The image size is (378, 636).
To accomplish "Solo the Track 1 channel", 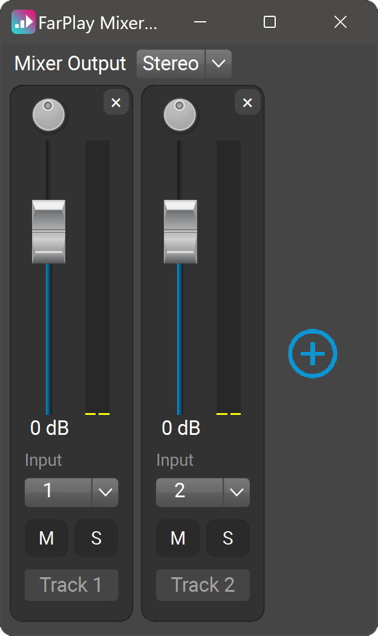I will coord(96,538).
